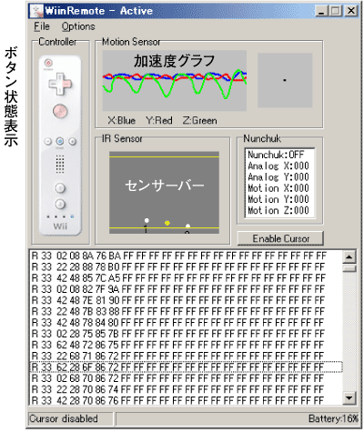This screenshot has width=364, height=432.
Task: Click the 'Battery:16%' status bar text
Action: (x=333, y=419)
